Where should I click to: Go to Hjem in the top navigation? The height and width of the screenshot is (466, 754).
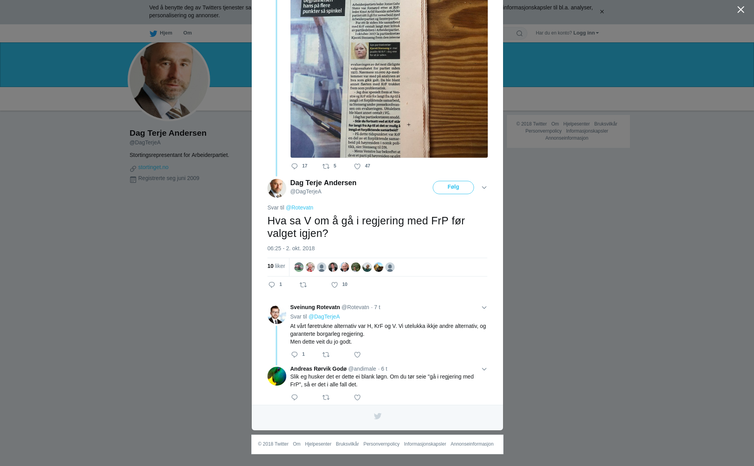161,33
